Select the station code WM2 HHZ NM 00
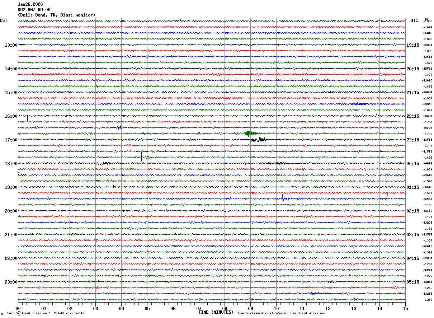Image resolution: width=434 pixels, height=318 pixels. pos(34,10)
